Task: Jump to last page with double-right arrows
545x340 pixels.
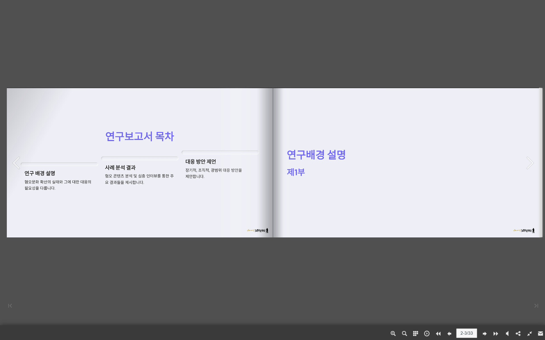Action: [x=496, y=333]
